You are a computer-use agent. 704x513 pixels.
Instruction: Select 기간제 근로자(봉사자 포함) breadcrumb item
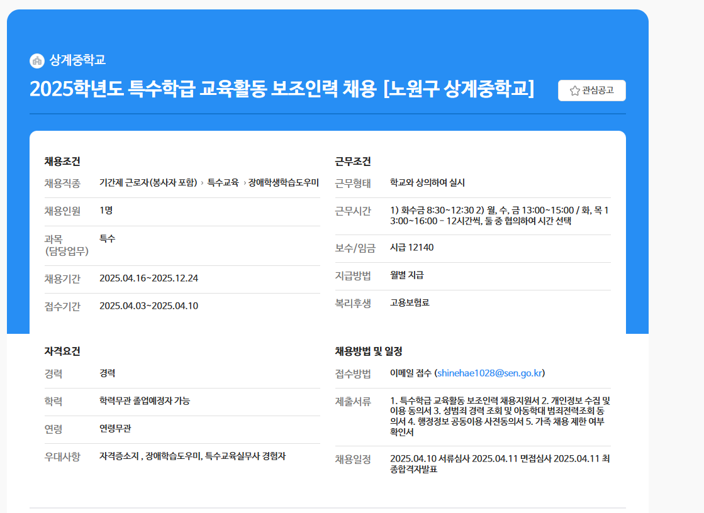pos(148,180)
